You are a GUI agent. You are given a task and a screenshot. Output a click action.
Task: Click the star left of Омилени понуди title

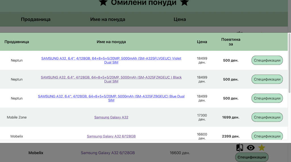(103, 3)
